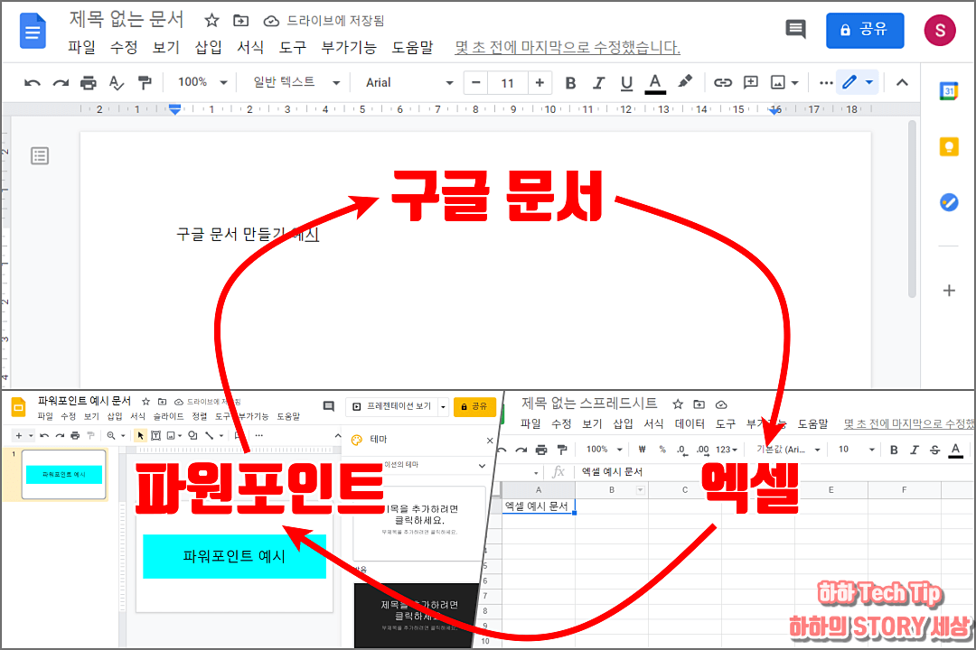
Task: Show the document outline in Docs
Action: (40, 155)
